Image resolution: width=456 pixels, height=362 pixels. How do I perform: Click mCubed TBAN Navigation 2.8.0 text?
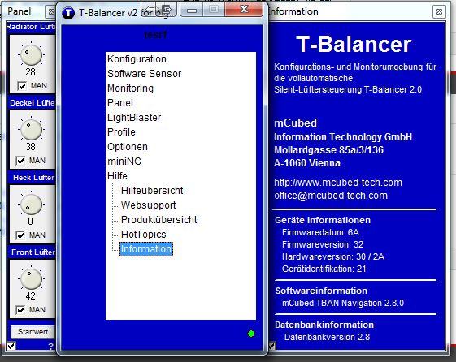[x=343, y=304]
